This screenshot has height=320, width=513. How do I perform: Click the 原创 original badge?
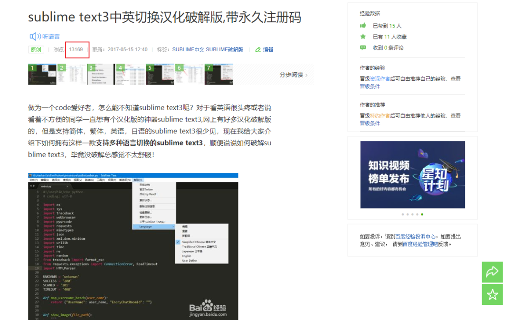coord(36,49)
